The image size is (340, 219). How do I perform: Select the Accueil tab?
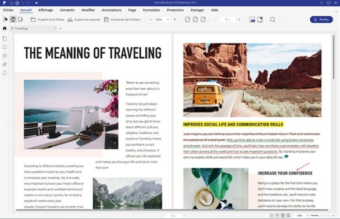click(x=26, y=10)
